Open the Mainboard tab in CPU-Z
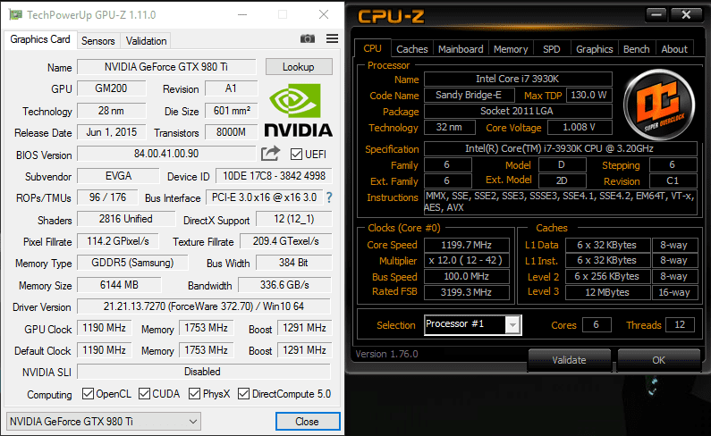This screenshot has height=436, width=711. click(461, 49)
